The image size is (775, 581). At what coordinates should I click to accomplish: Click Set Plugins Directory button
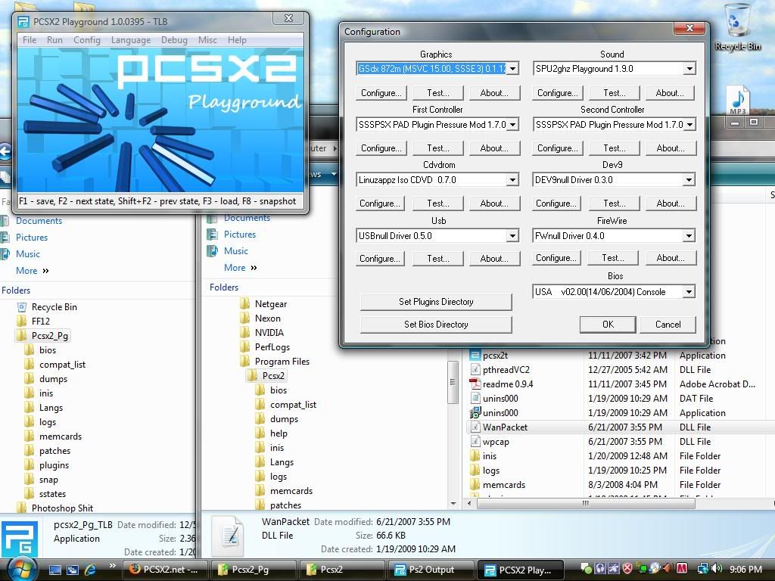click(x=436, y=302)
